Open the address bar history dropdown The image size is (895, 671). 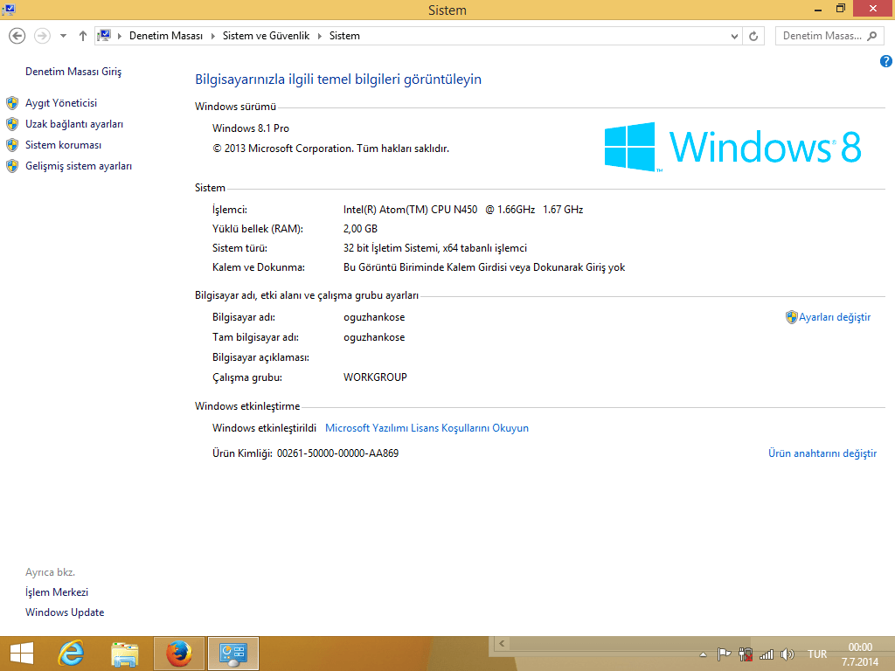734,36
